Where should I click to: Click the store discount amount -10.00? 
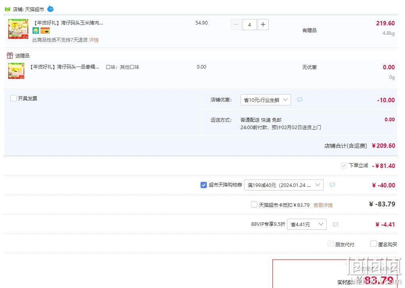(386, 100)
